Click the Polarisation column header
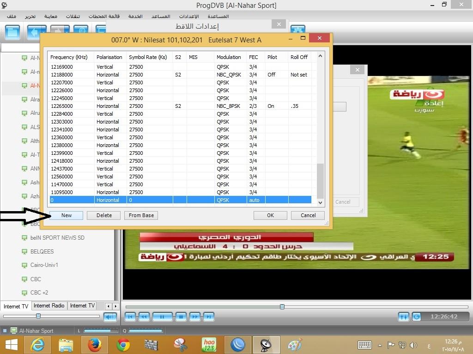This screenshot has height=354, width=473. [109, 57]
